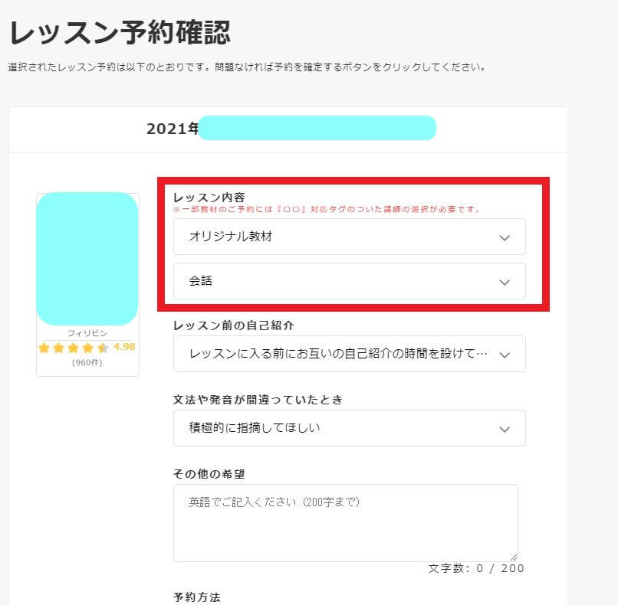Click the first rating star
The width and height of the screenshot is (618, 605).
click(44, 348)
